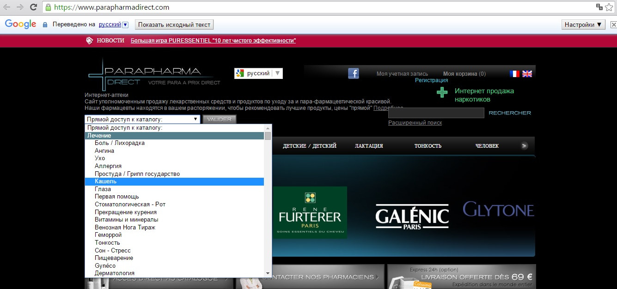Choose 'Пищеварение' option

[174, 258]
